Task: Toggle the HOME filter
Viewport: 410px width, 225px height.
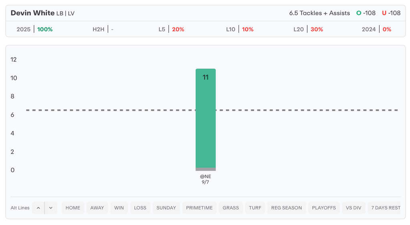Action: (x=73, y=208)
